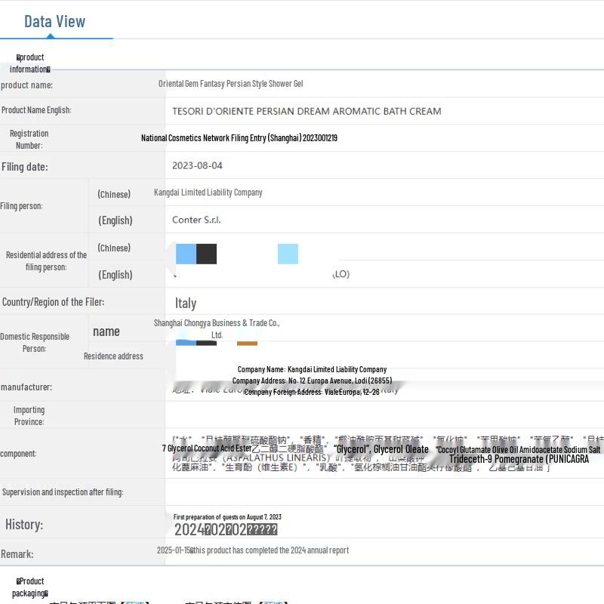Image resolution: width=604 pixels, height=604 pixels.
Task: Click 'First preparation of guests on August 7, 2023'
Action: pyautogui.click(x=227, y=517)
